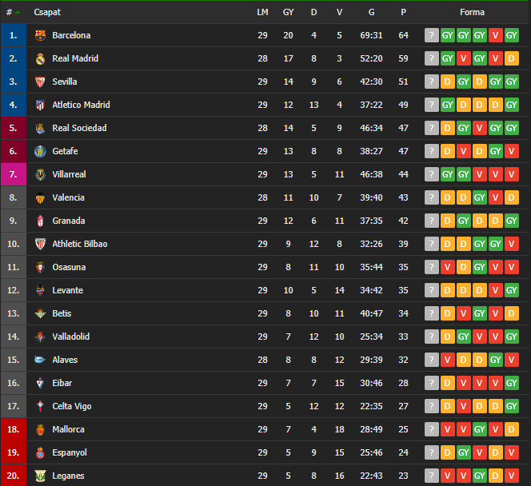Click the Athletic Bilbao crest icon

[40, 244]
